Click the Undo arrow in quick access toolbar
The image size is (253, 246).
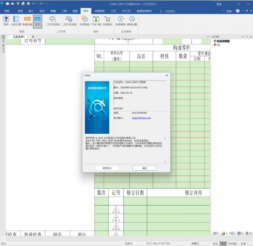click(x=34, y=3)
